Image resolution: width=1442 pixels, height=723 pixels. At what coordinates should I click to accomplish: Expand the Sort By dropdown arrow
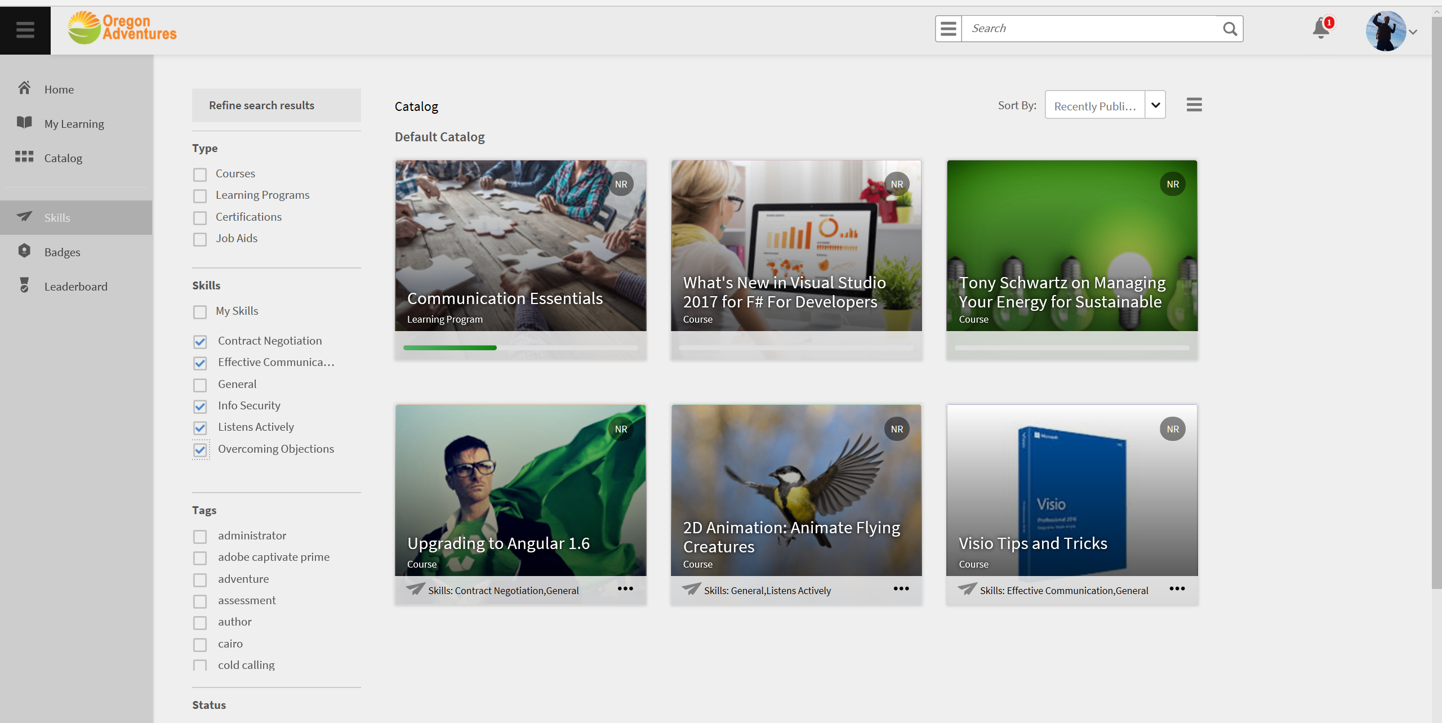[x=1155, y=105]
